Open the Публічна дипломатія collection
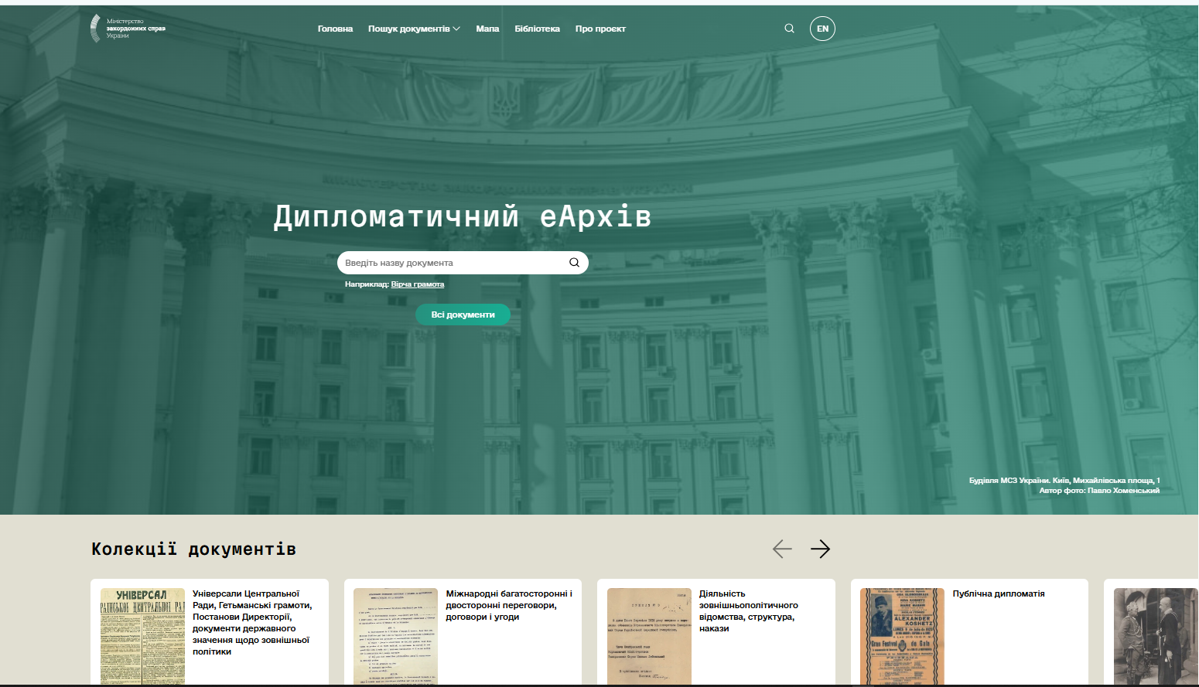 (x=998, y=593)
